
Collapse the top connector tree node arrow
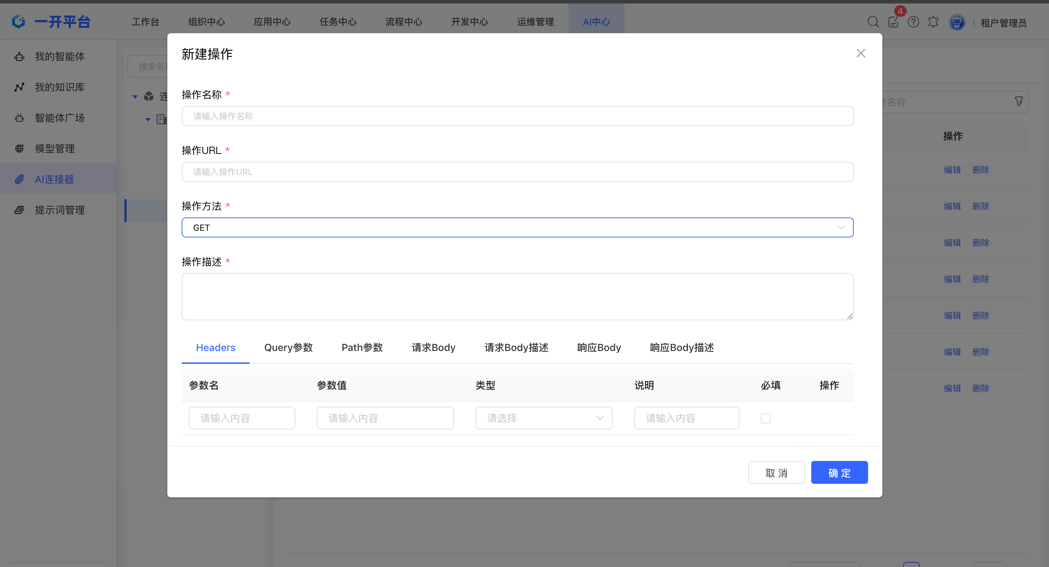pos(135,97)
